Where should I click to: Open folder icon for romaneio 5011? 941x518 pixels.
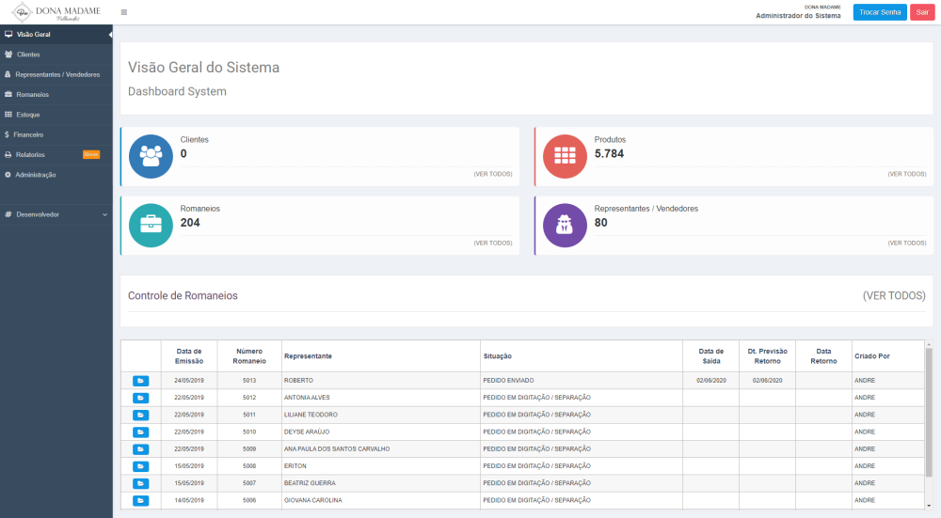(x=140, y=415)
